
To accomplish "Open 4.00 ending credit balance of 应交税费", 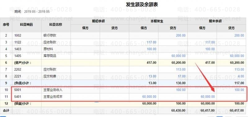I will [241, 76].
